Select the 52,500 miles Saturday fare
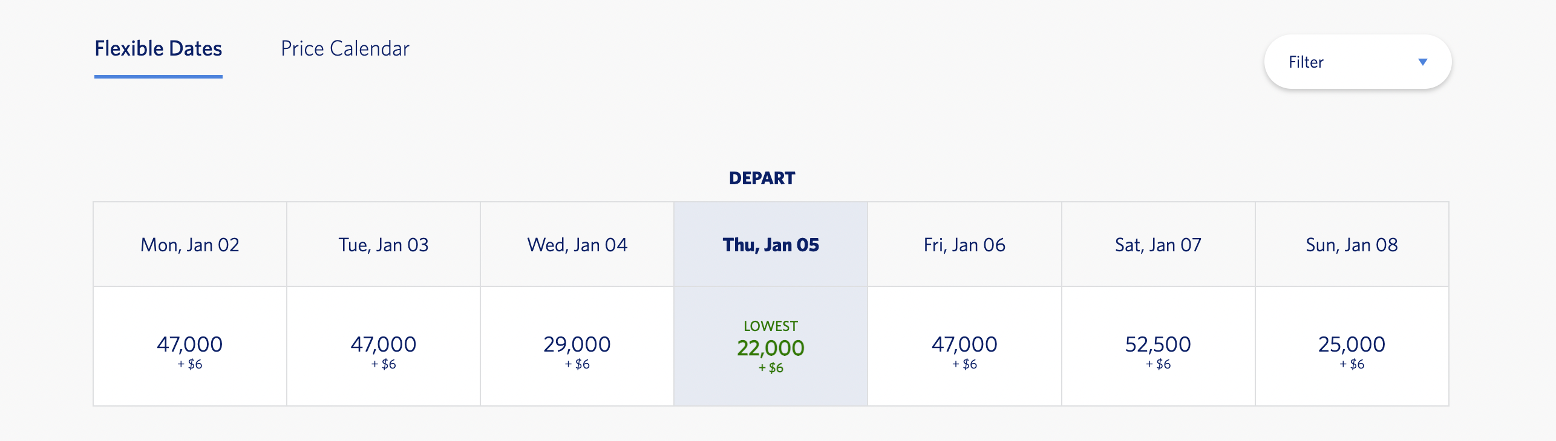1556x441 pixels. (x=1158, y=346)
